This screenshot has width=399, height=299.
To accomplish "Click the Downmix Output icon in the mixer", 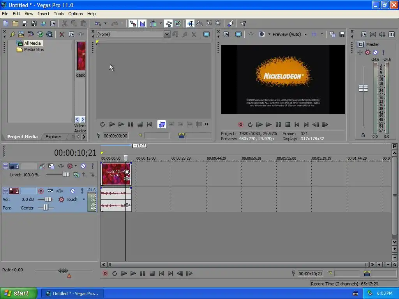I will (373, 34).
